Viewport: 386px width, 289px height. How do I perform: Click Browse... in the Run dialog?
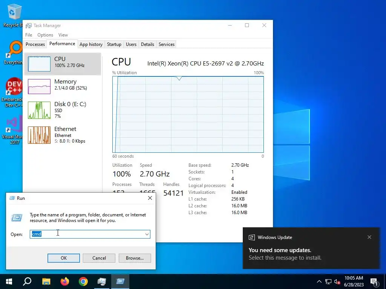click(135, 258)
